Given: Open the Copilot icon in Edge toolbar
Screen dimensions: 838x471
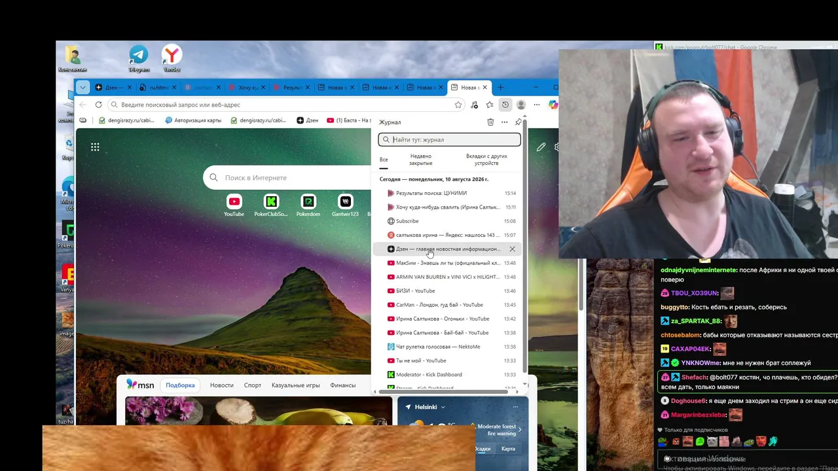Looking at the screenshot, I should 553,105.
